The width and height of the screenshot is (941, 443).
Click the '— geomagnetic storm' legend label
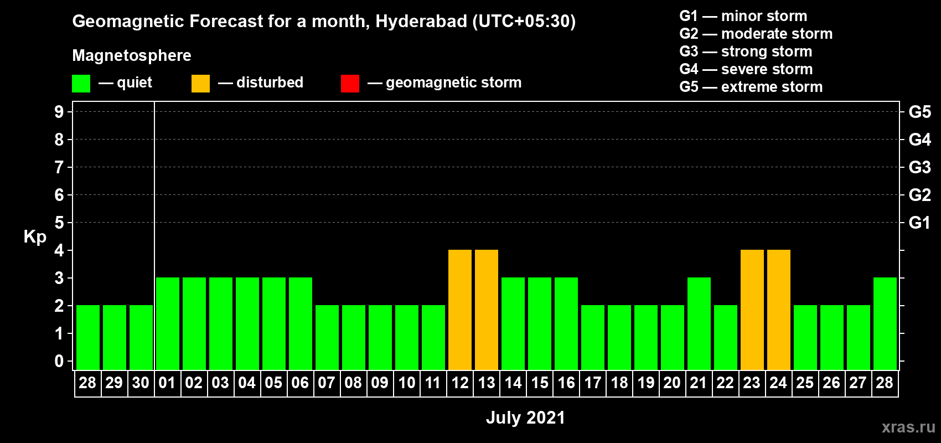444,83
